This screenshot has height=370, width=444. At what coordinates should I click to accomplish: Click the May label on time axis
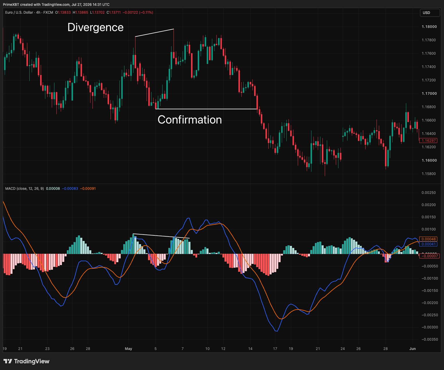click(x=129, y=349)
